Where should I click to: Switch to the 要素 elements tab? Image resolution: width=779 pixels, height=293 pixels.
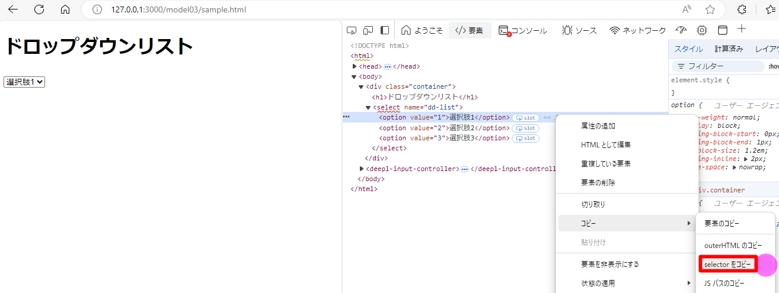pyautogui.click(x=470, y=30)
